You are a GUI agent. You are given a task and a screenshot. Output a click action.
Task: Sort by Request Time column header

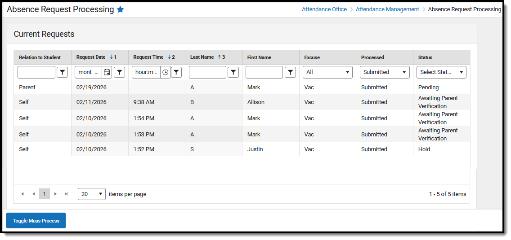tap(148, 57)
